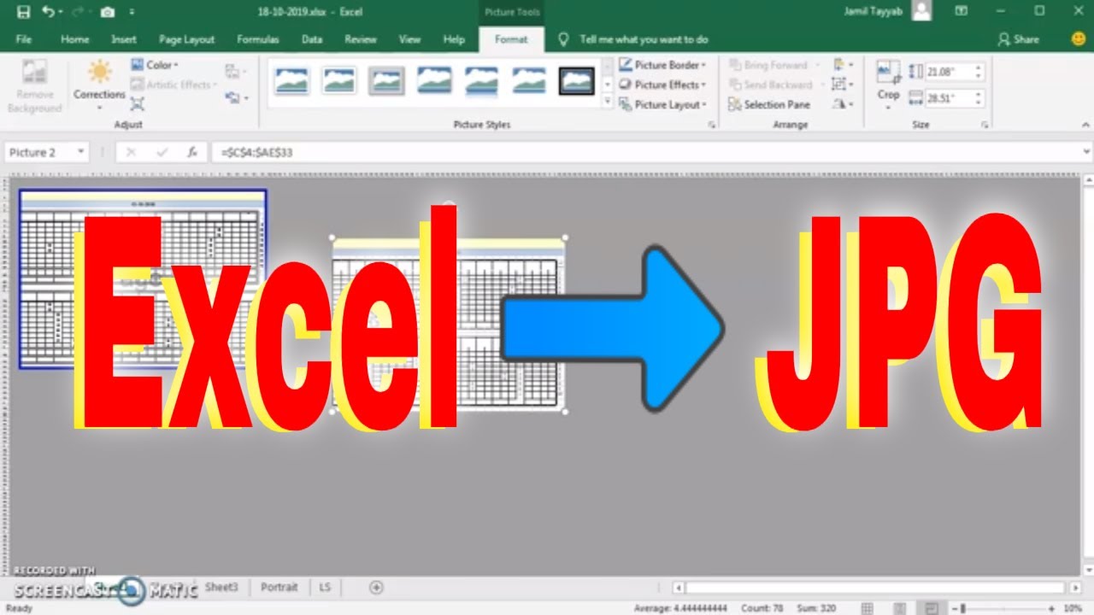
Task: Open the Format Picture dialog launcher in Picture Styles
Action: click(x=712, y=125)
